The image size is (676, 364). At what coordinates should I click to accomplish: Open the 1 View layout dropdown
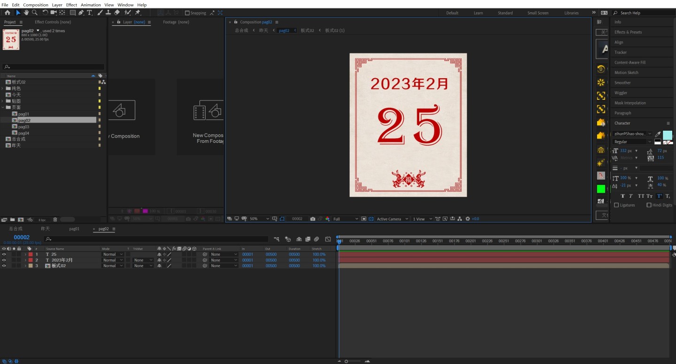click(422, 219)
